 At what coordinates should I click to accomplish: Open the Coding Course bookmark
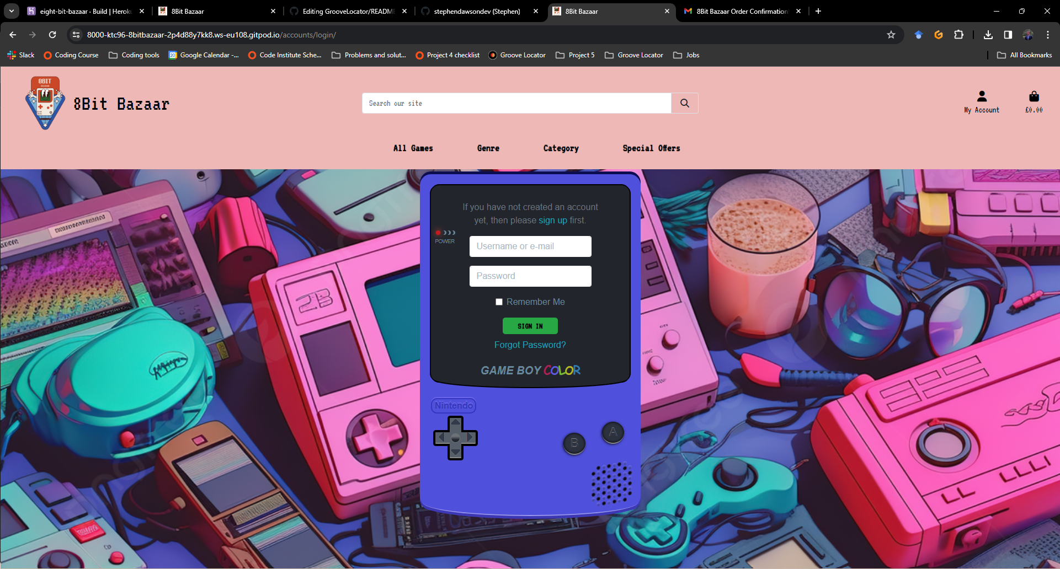tap(71, 55)
